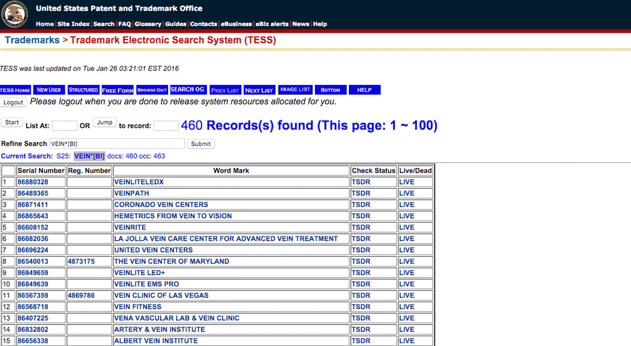Open TESS Help button

click(365, 90)
